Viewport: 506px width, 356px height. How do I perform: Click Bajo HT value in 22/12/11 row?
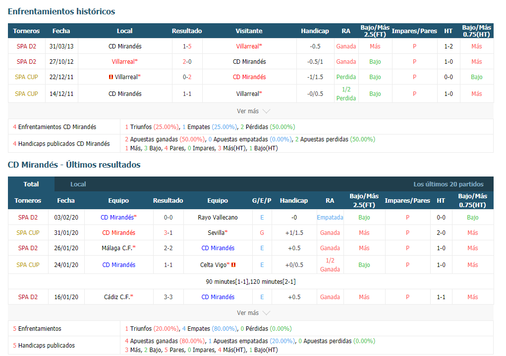[476, 77]
